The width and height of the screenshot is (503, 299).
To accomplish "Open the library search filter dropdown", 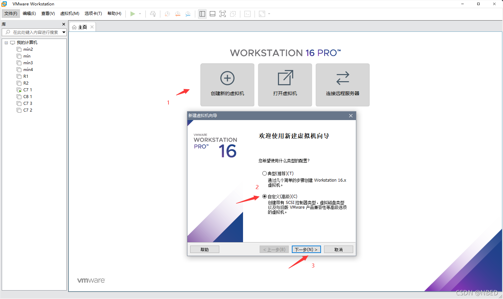I will point(64,32).
